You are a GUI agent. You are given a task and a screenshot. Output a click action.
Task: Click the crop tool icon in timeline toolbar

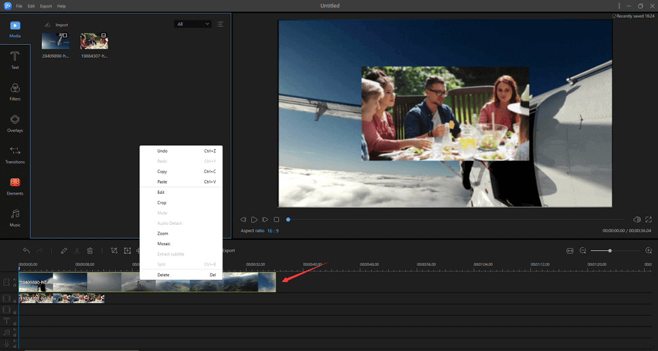pyautogui.click(x=114, y=250)
